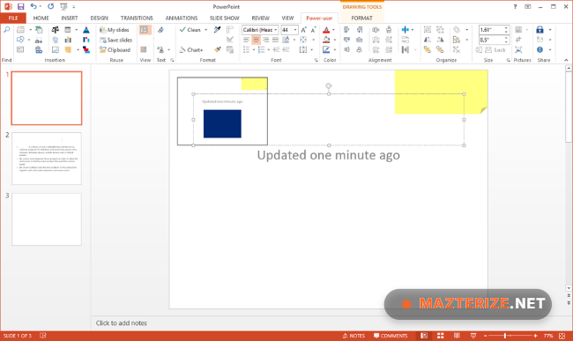
Task: Go to the SLIDE SHOW tab
Action: pyautogui.click(x=225, y=18)
